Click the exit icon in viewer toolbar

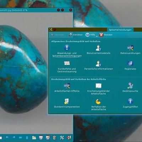coord(69,138)
